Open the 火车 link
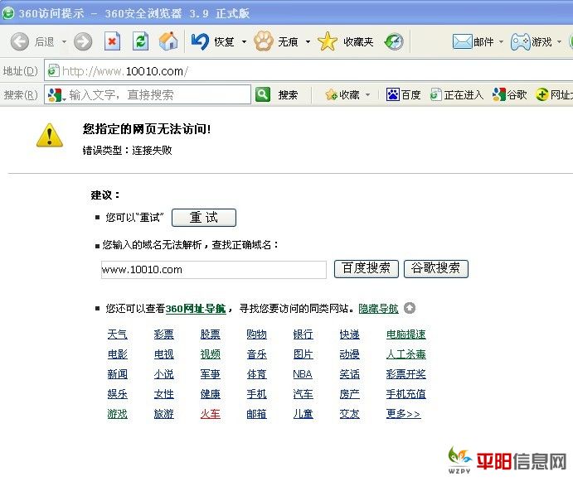Screen dimensions: 573x481 (210, 414)
